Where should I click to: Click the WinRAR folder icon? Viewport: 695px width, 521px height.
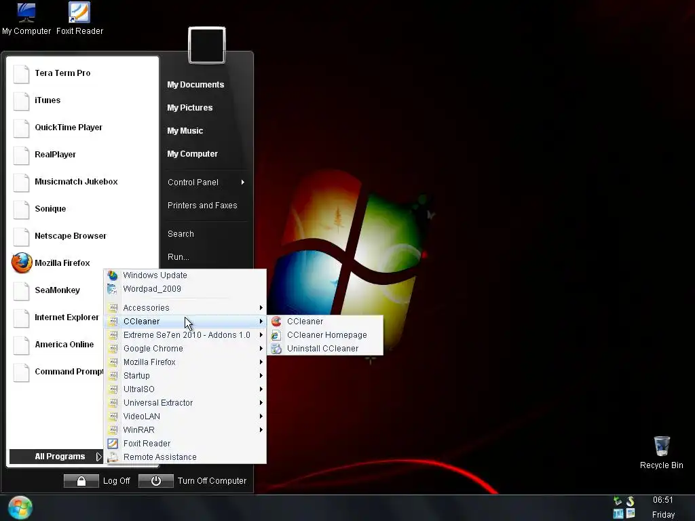(113, 429)
